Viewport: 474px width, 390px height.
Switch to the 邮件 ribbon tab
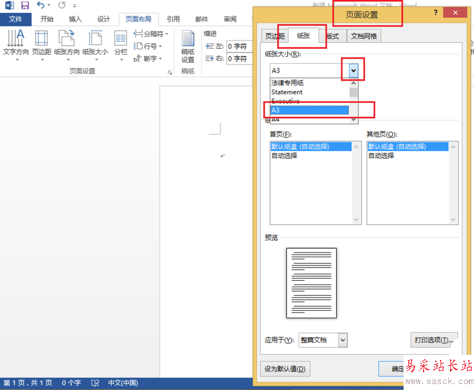[202, 19]
